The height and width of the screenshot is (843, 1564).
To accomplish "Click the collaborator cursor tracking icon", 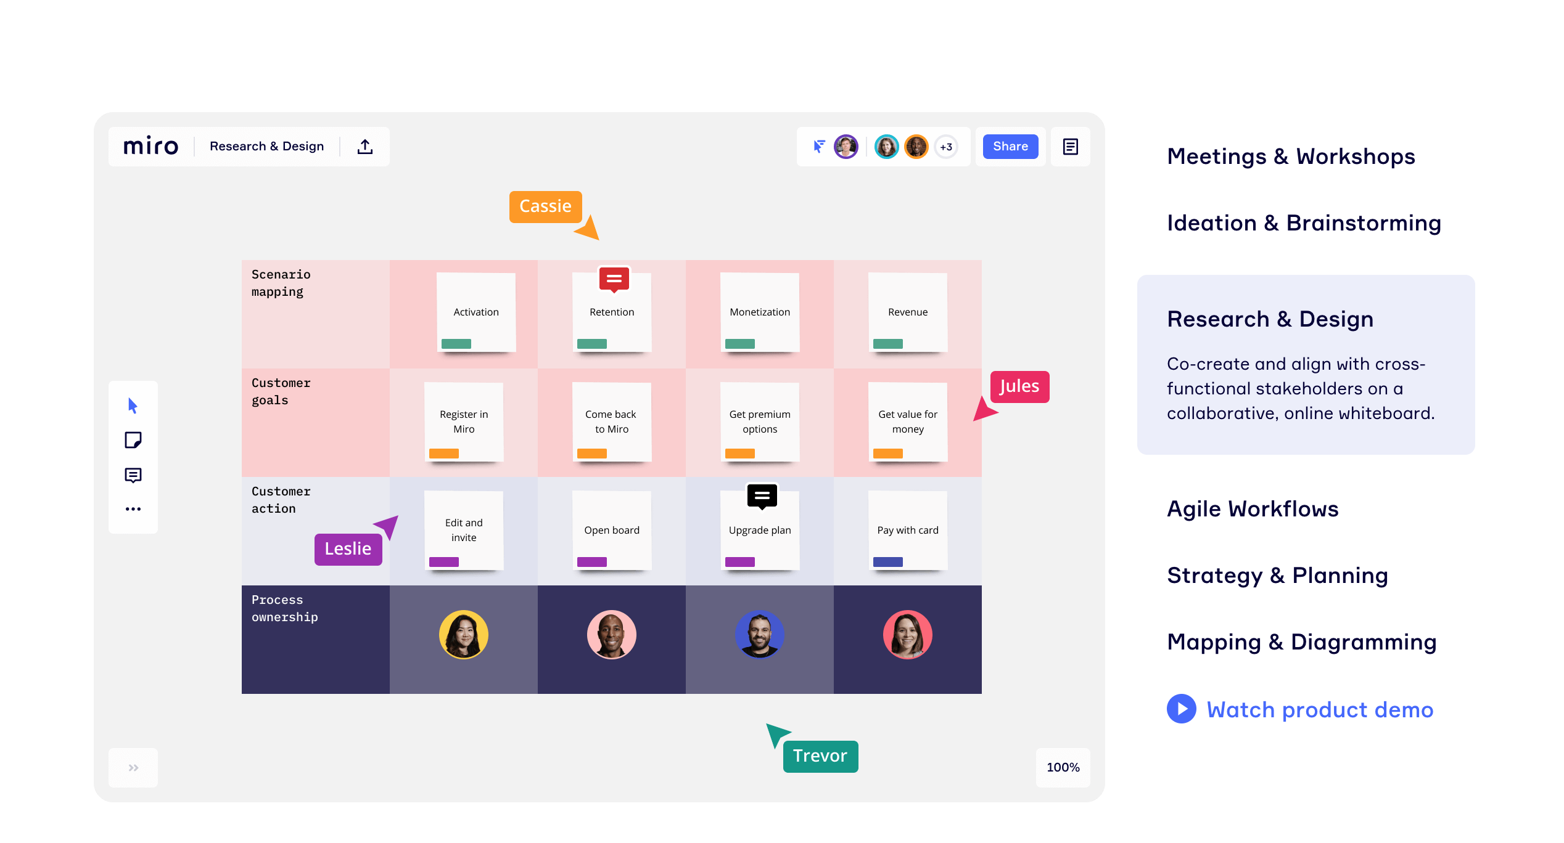I will pos(818,147).
